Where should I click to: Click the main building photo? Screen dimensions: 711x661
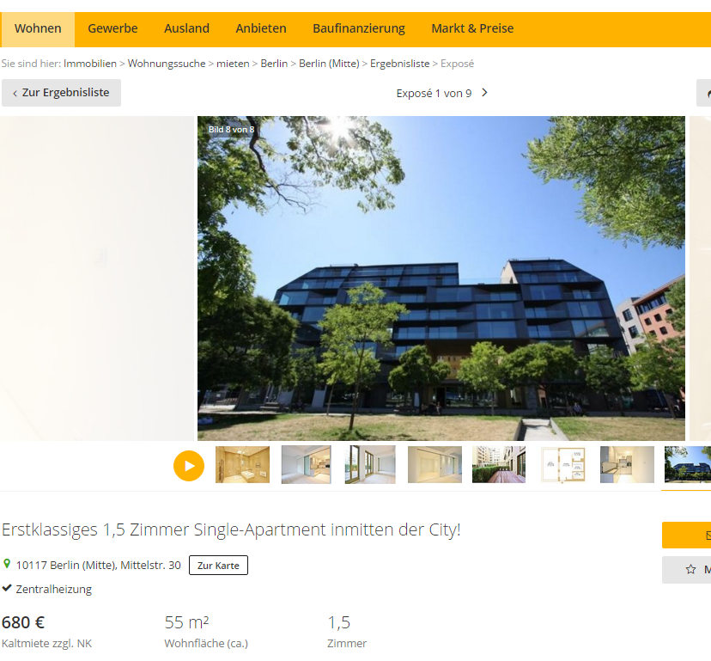[x=441, y=278]
